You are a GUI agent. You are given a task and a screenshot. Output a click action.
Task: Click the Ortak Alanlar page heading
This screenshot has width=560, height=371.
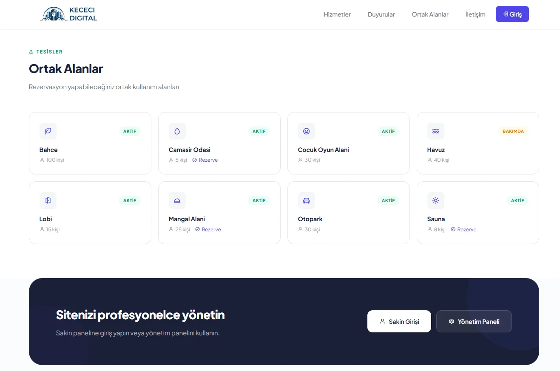point(66,69)
